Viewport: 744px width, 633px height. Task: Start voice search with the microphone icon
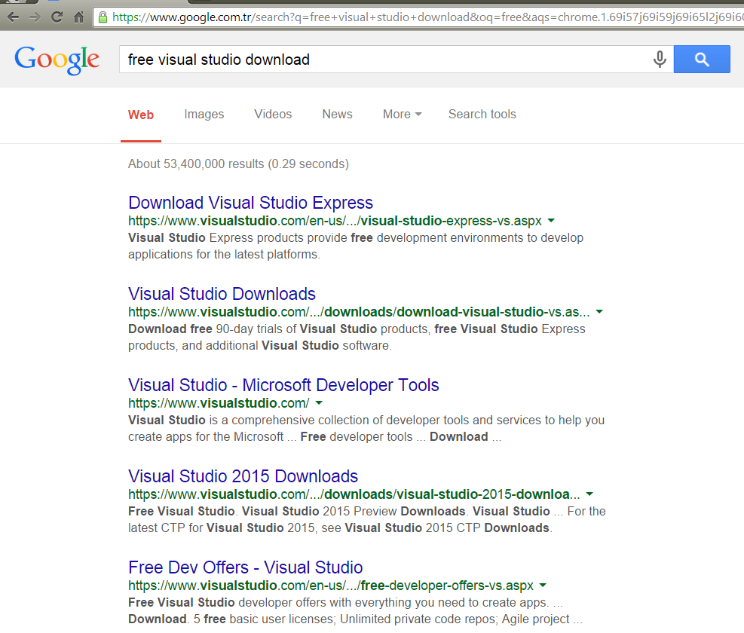click(x=660, y=60)
